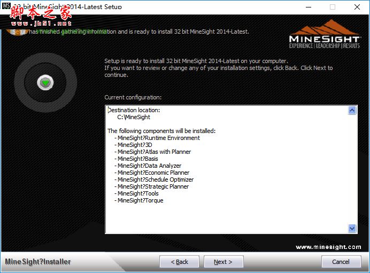
Task: Click the 'Destination location:' line
Action: tap(134, 110)
